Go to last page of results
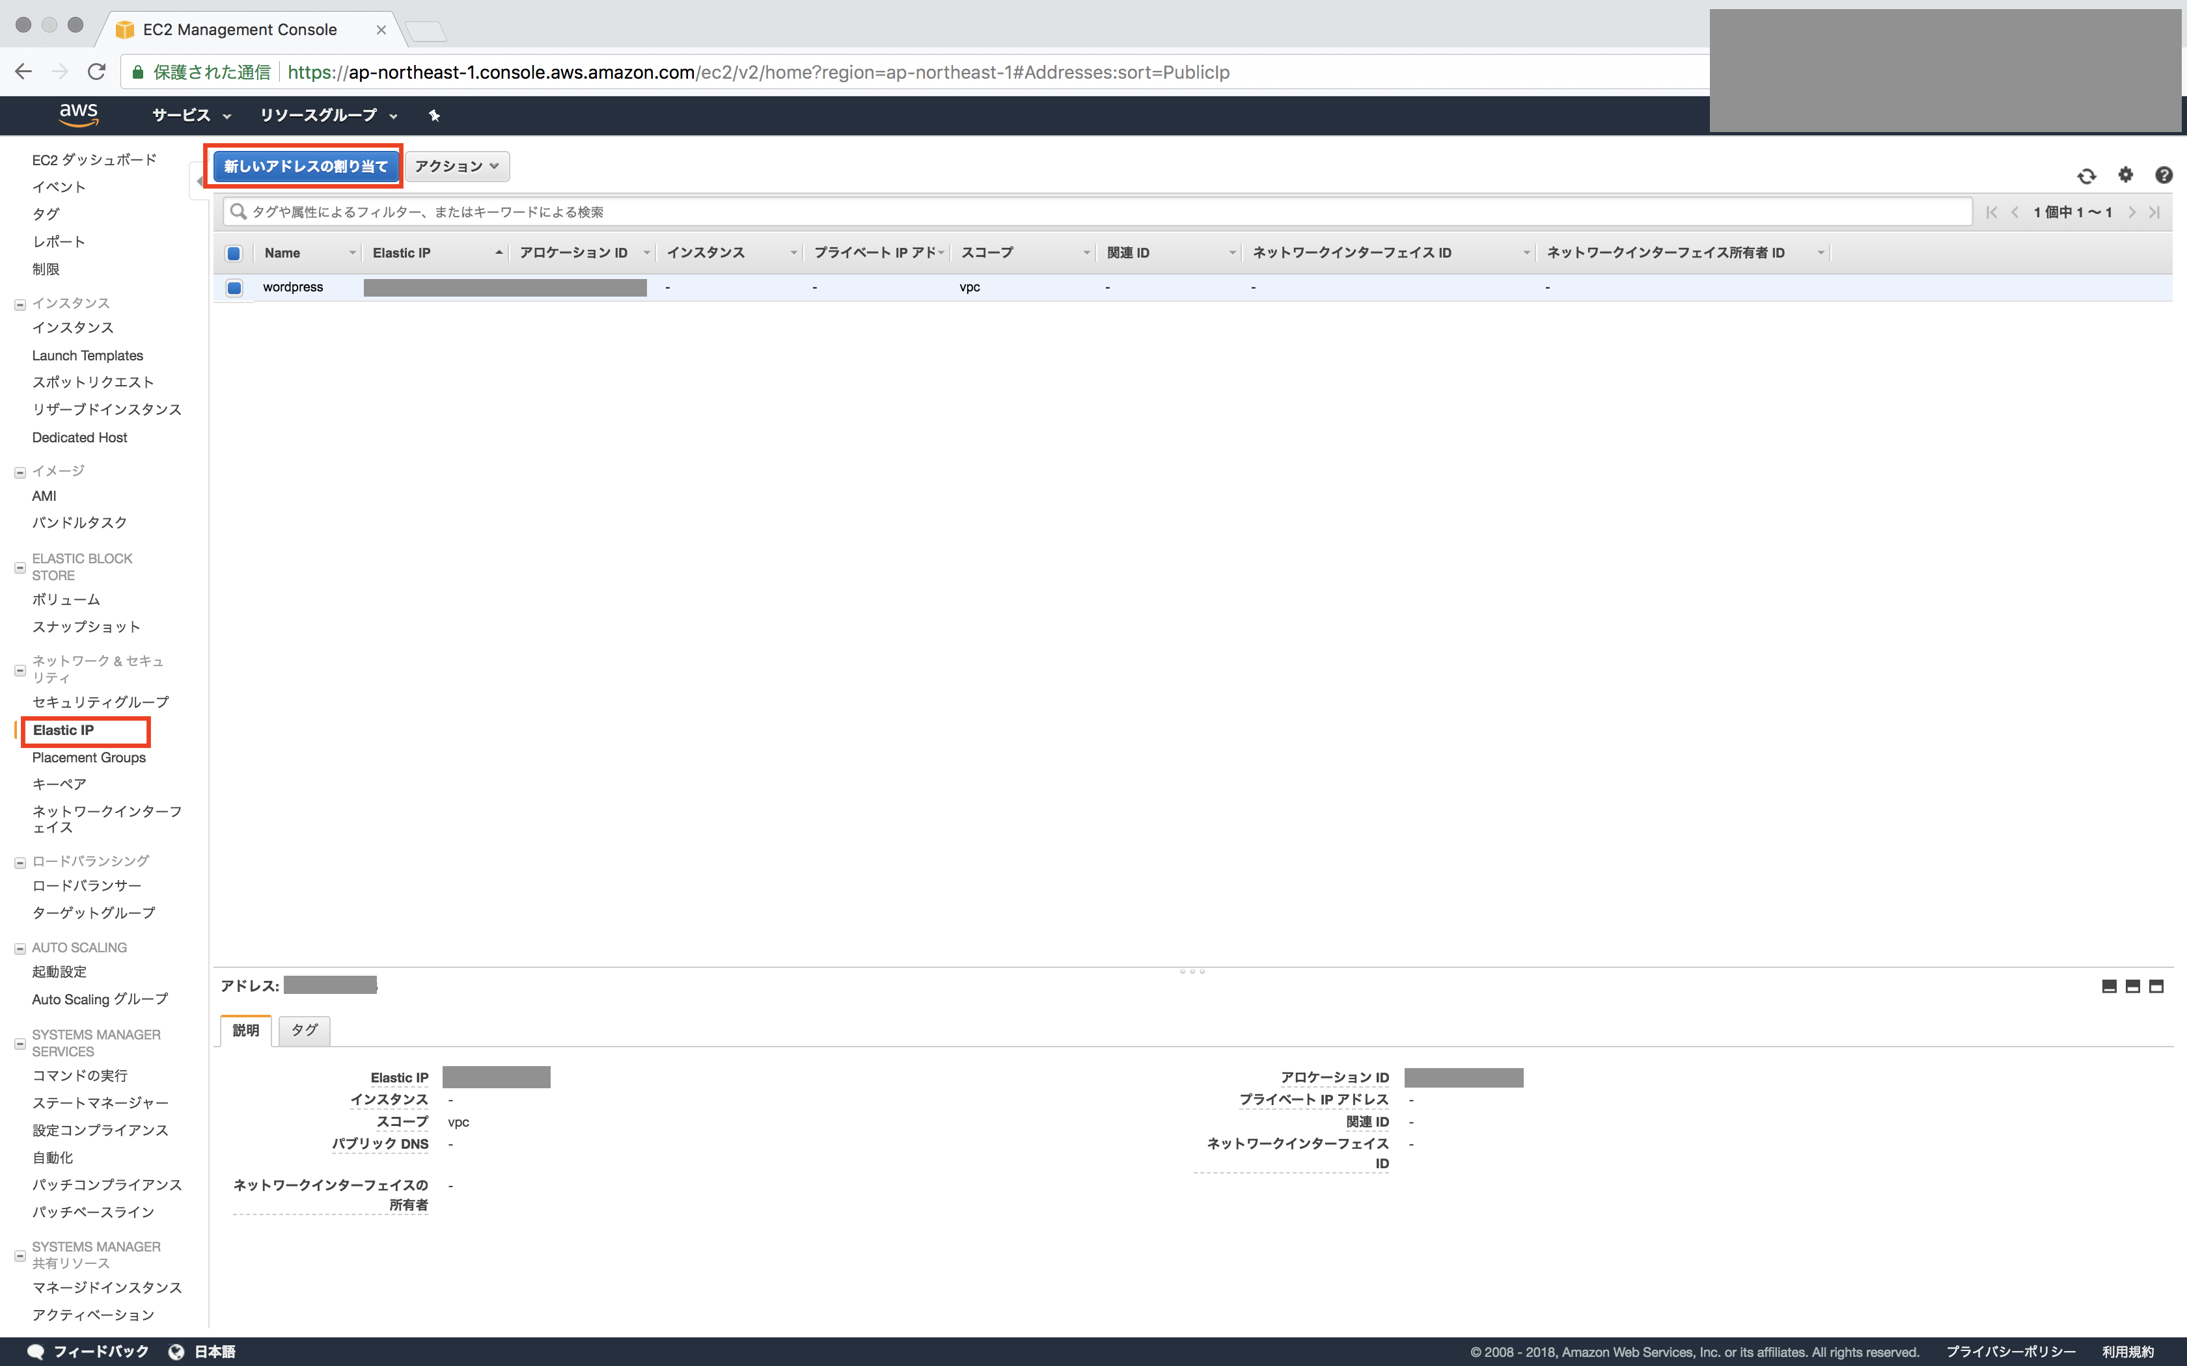Viewport: 2187px width, 1366px height. coord(2154,212)
